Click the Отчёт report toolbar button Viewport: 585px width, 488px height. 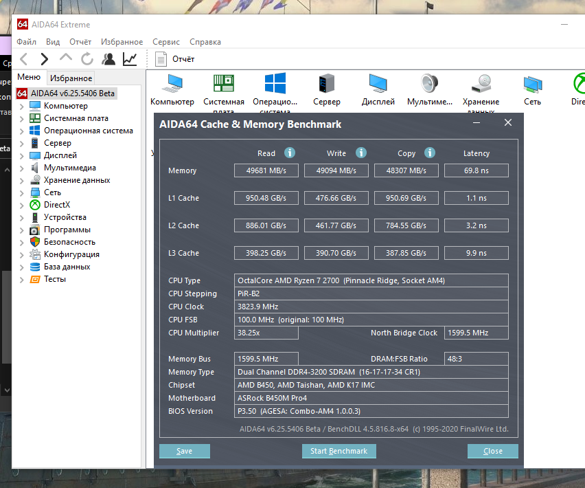click(x=174, y=59)
